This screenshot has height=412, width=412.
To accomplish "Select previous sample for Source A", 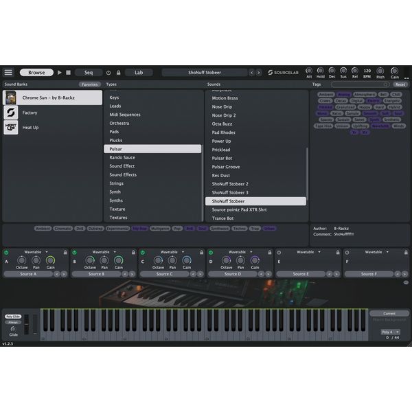I will (x=57, y=274).
